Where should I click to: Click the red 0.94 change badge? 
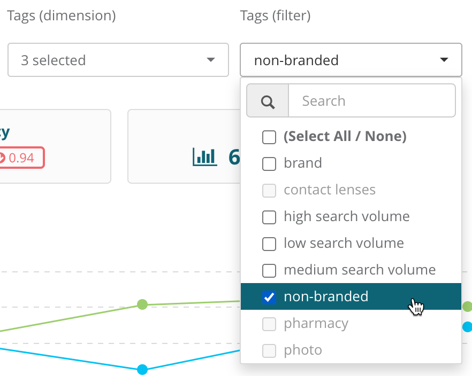[x=20, y=158]
